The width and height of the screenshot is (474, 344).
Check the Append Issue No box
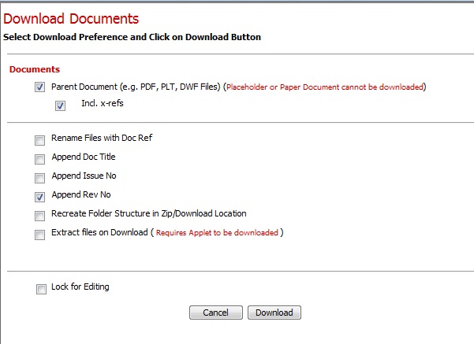[x=39, y=179]
